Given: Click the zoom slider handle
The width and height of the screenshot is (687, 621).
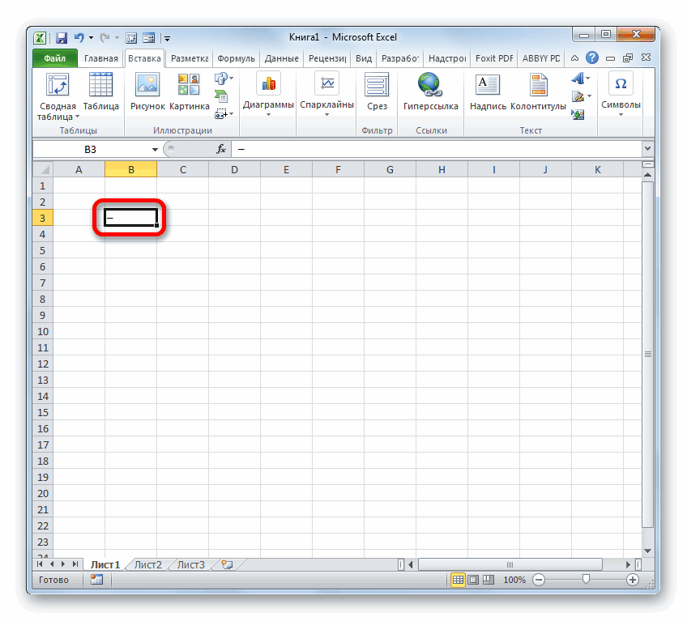Looking at the screenshot, I should [585, 580].
